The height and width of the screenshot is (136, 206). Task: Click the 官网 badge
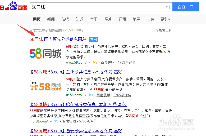[94, 40]
